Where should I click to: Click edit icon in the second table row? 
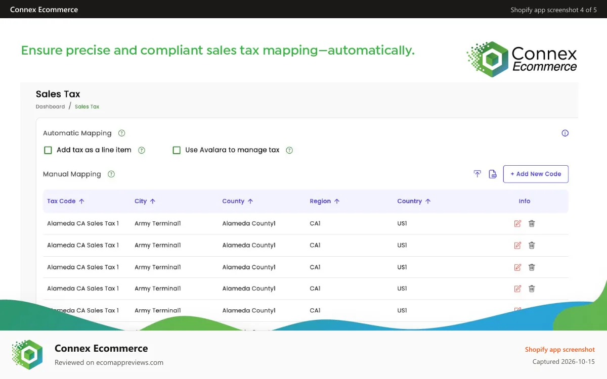[x=517, y=245]
